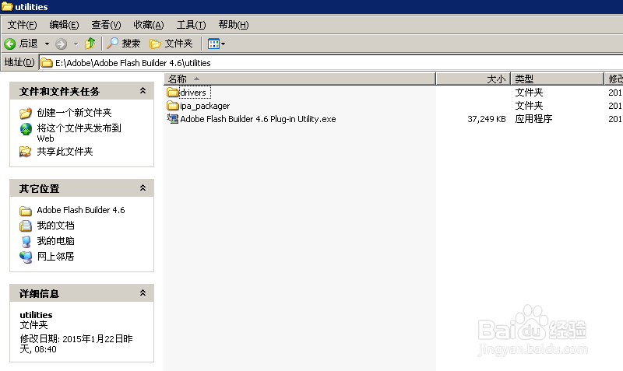
Task: Open Adobe Flash Builder 4.6 location link
Action: click(81, 210)
